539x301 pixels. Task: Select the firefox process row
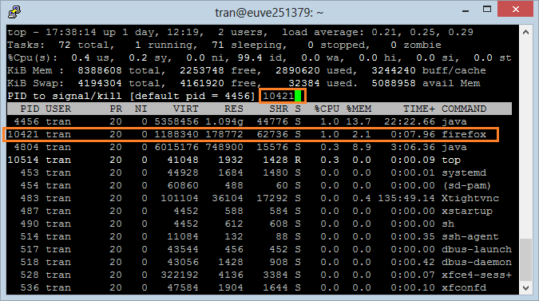(251, 134)
